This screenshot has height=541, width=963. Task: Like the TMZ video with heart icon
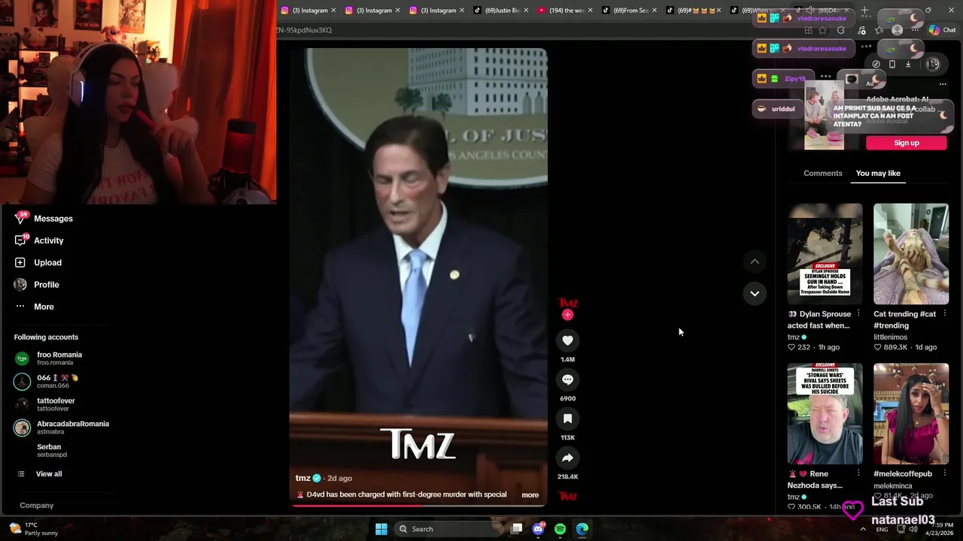[567, 340]
